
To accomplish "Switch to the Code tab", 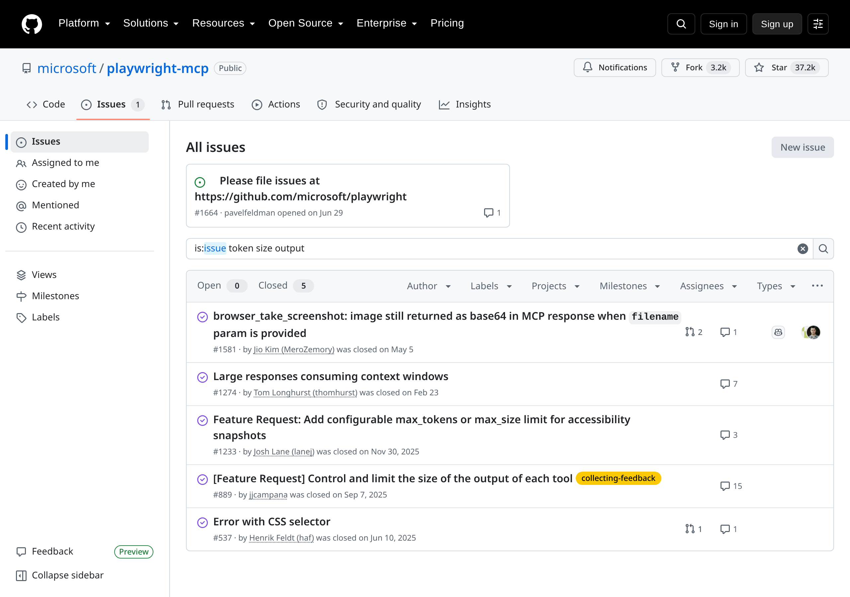I will pos(46,104).
